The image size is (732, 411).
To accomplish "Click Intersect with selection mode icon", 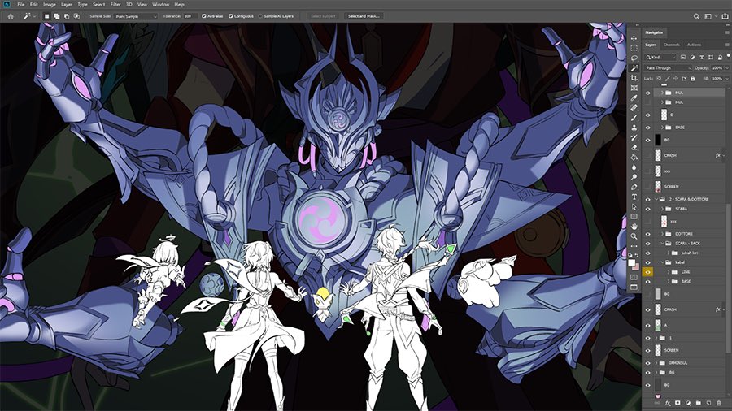I will 76,16.
